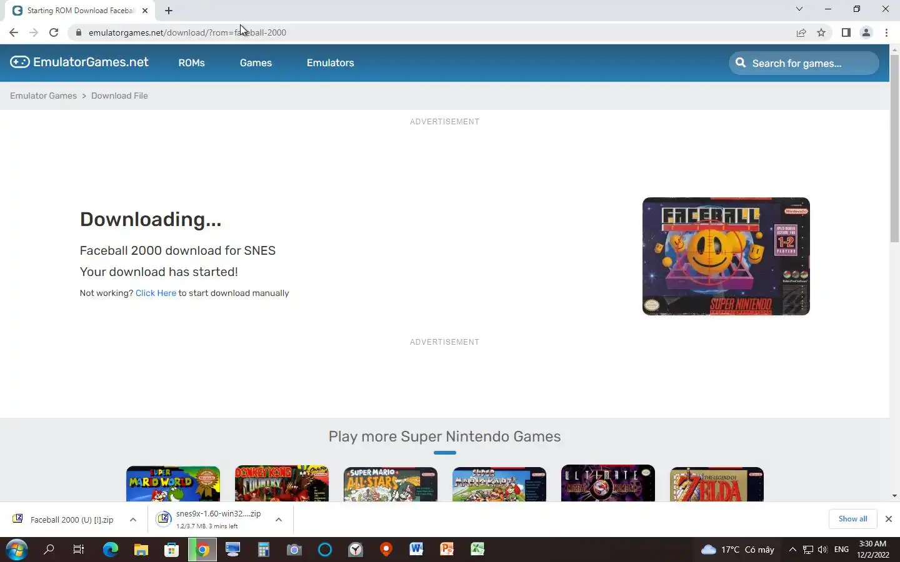Open the Emulators menu

tap(330, 62)
